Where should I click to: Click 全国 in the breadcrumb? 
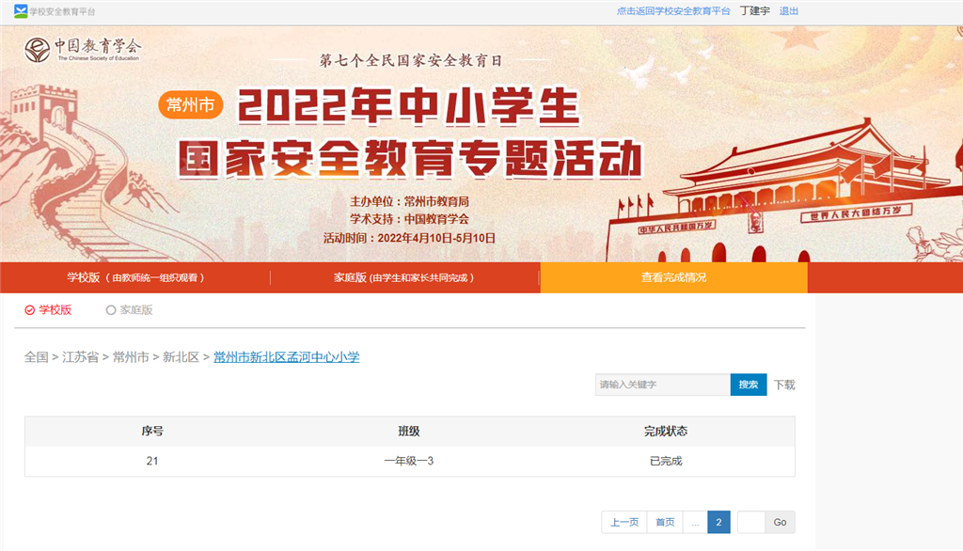[x=37, y=357]
